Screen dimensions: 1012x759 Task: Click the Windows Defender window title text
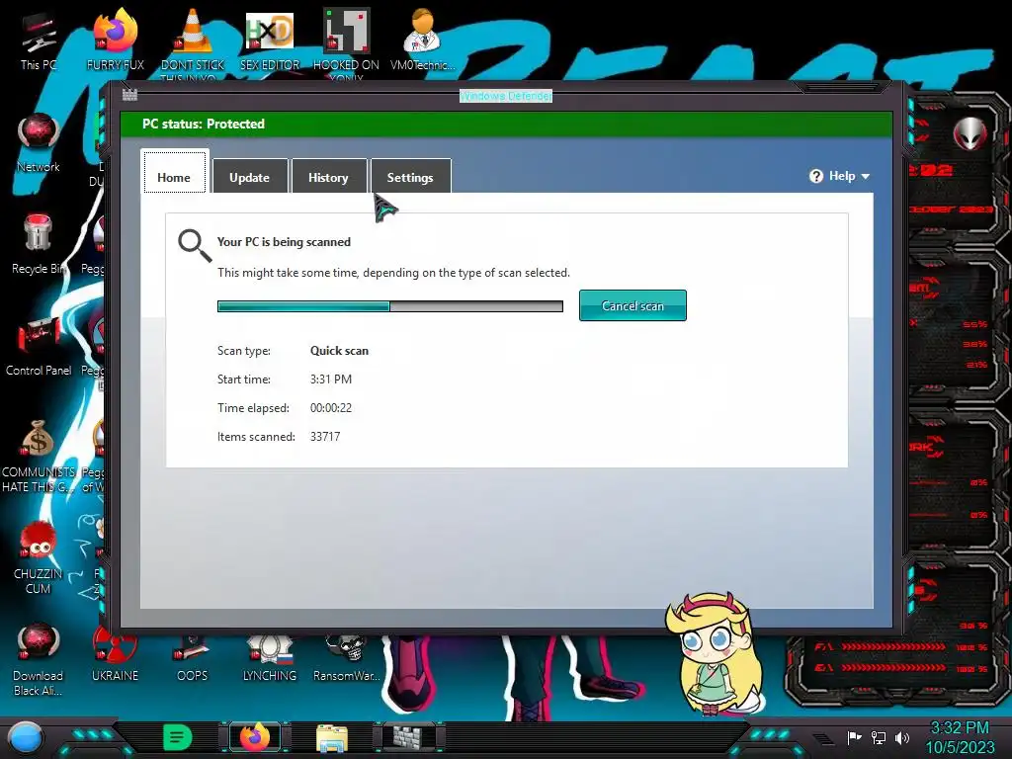(x=506, y=96)
